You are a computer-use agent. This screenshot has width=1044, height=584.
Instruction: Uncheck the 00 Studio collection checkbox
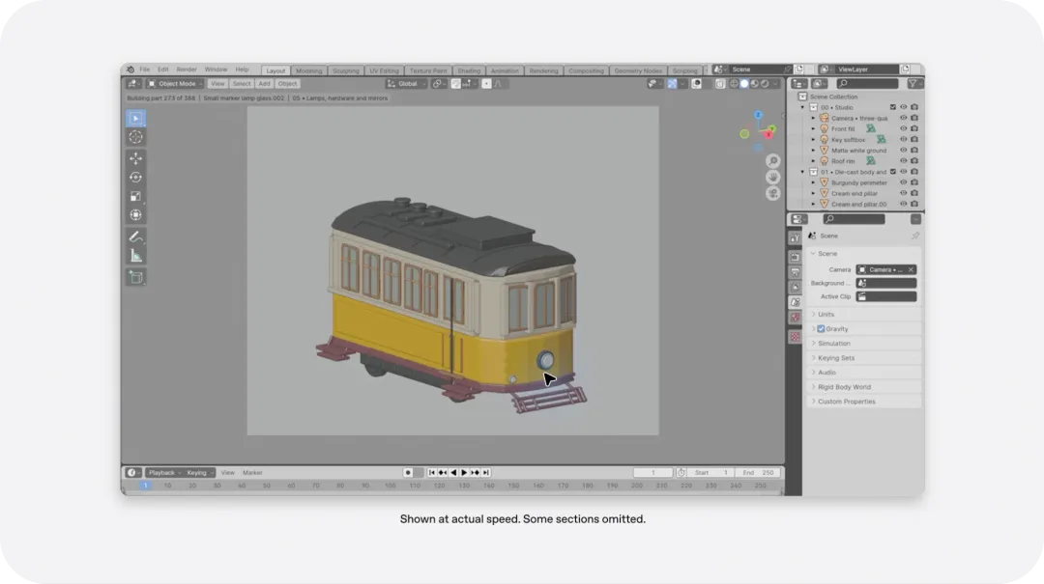coord(893,107)
